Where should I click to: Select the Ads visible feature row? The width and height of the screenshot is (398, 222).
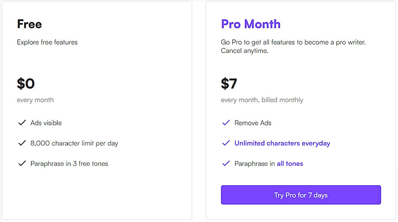[45, 123]
